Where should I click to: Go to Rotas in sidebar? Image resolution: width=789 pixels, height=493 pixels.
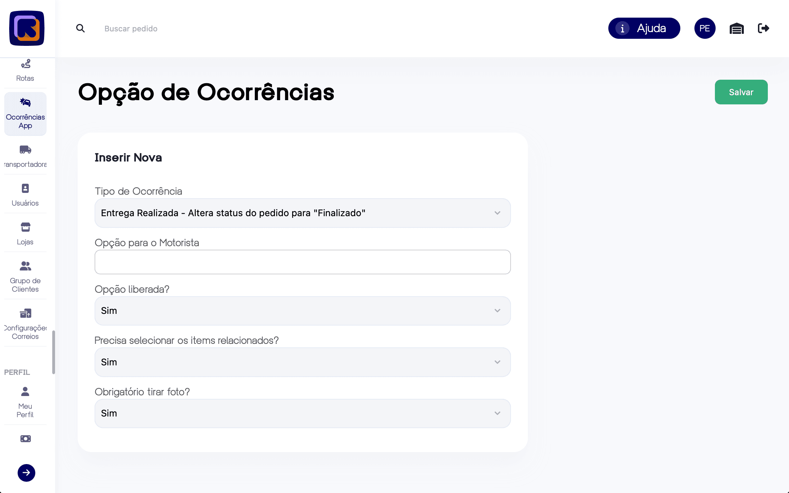25,70
